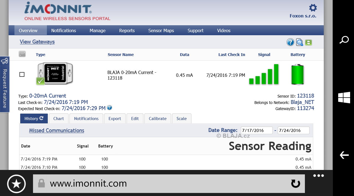This screenshot has width=354, height=196.
Task: Click the 7/24/2016 7:19 PM history row date
Action: [x=39, y=159]
